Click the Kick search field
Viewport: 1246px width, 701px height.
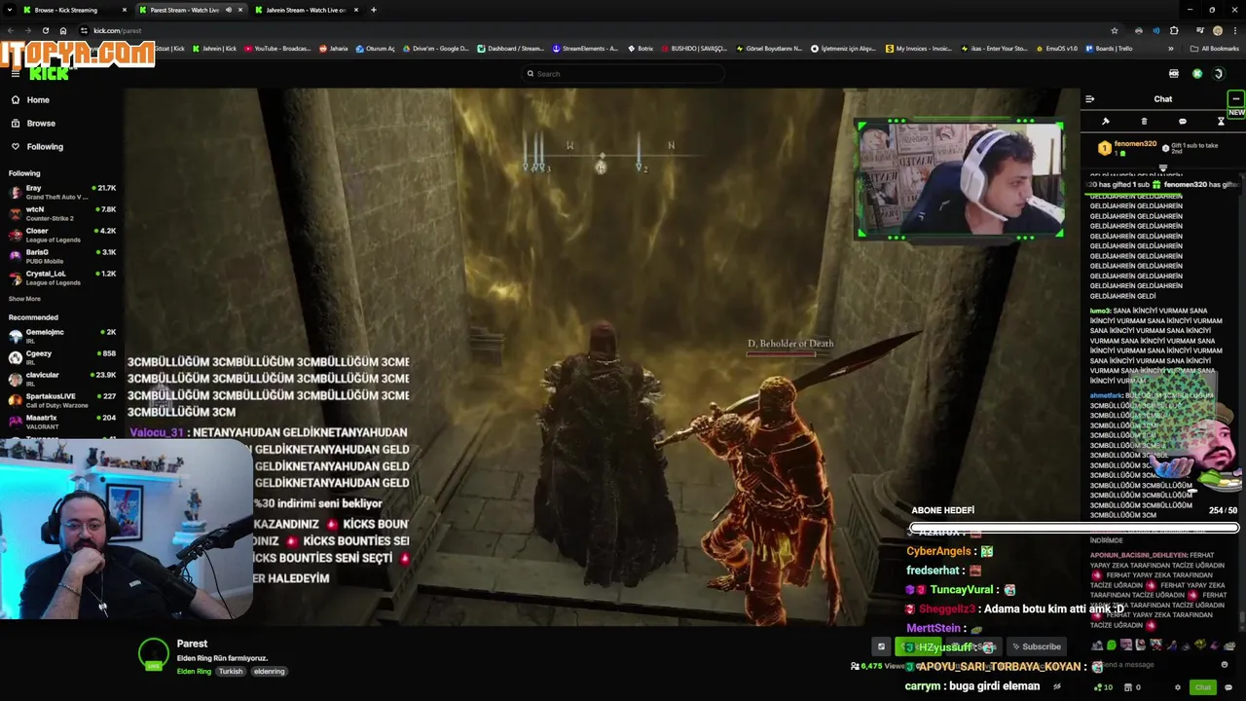[623, 74]
